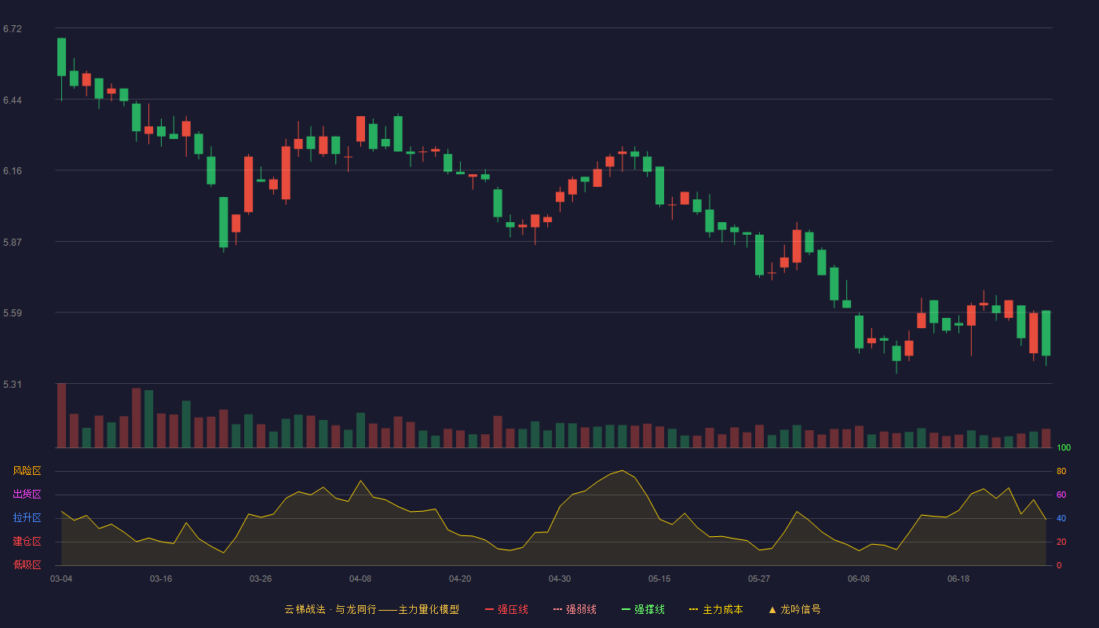
Task: Select the 出货区 zone label
Action: 27,495
